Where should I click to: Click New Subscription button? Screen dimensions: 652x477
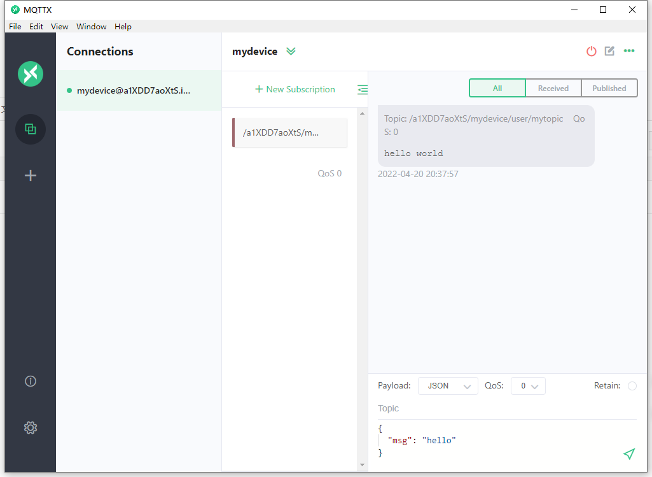point(295,90)
